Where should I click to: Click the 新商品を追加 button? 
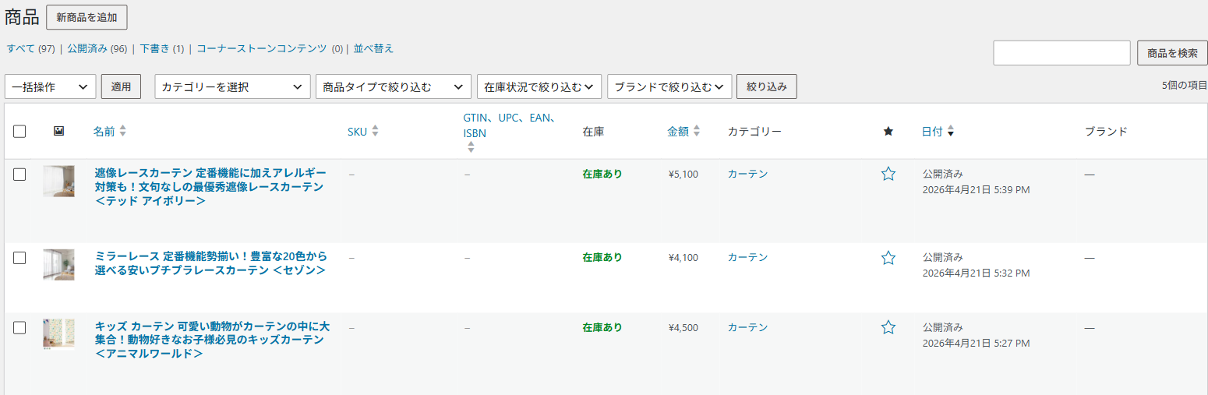87,17
